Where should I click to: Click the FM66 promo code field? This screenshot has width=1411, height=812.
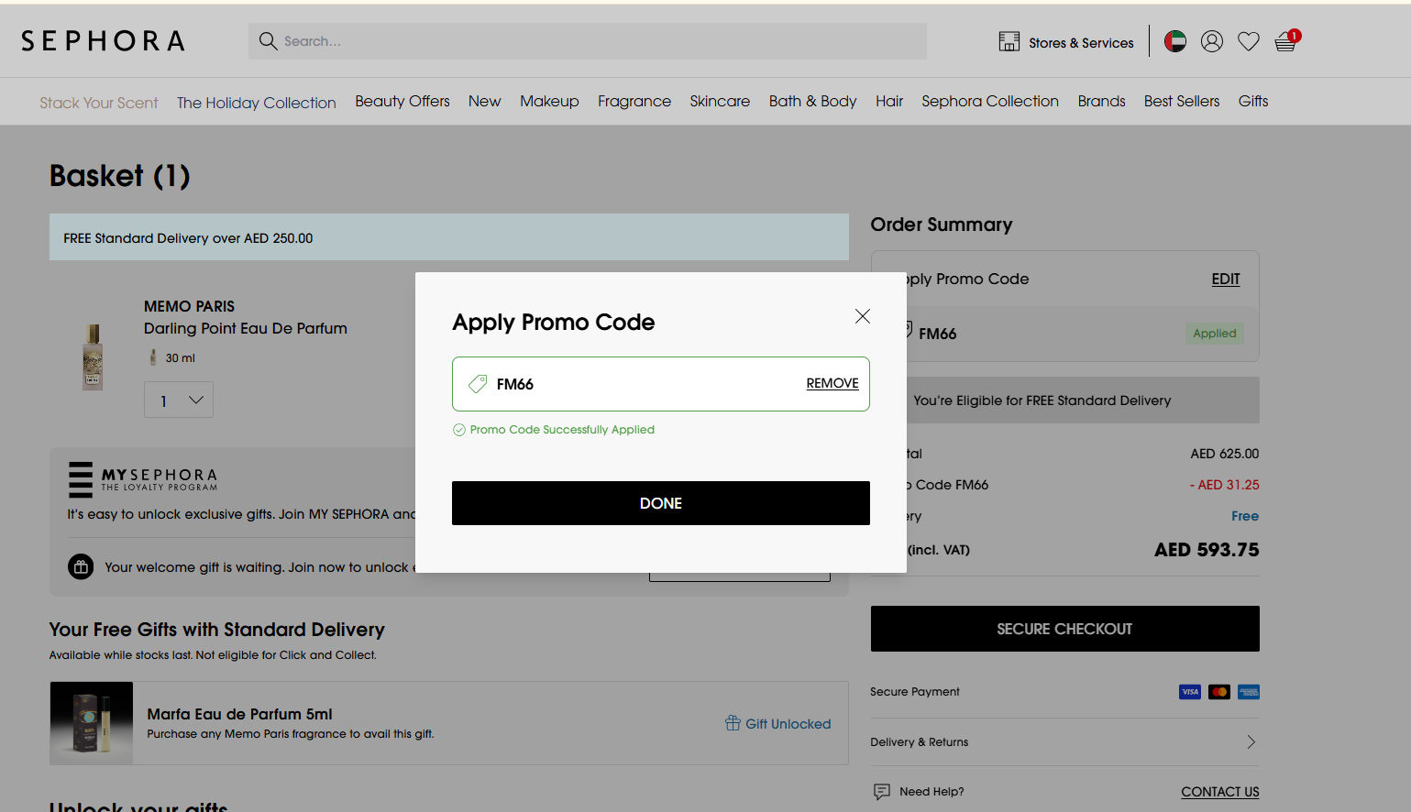[x=661, y=384]
